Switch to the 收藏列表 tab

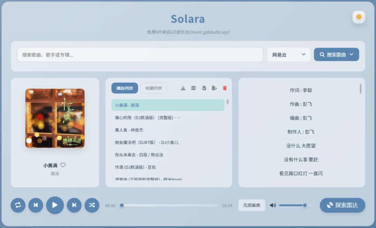click(154, 88)
